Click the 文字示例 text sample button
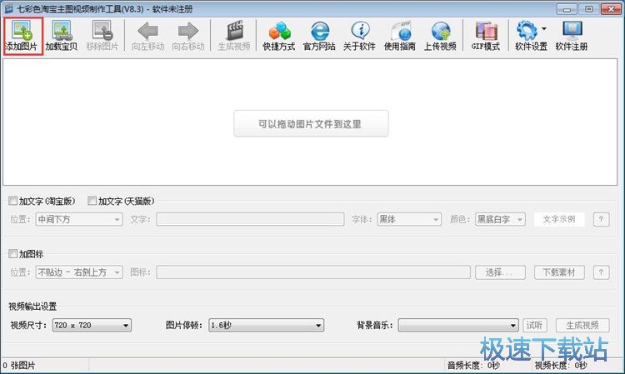Viewport: 625px width, 374px height. pos(559,219)
